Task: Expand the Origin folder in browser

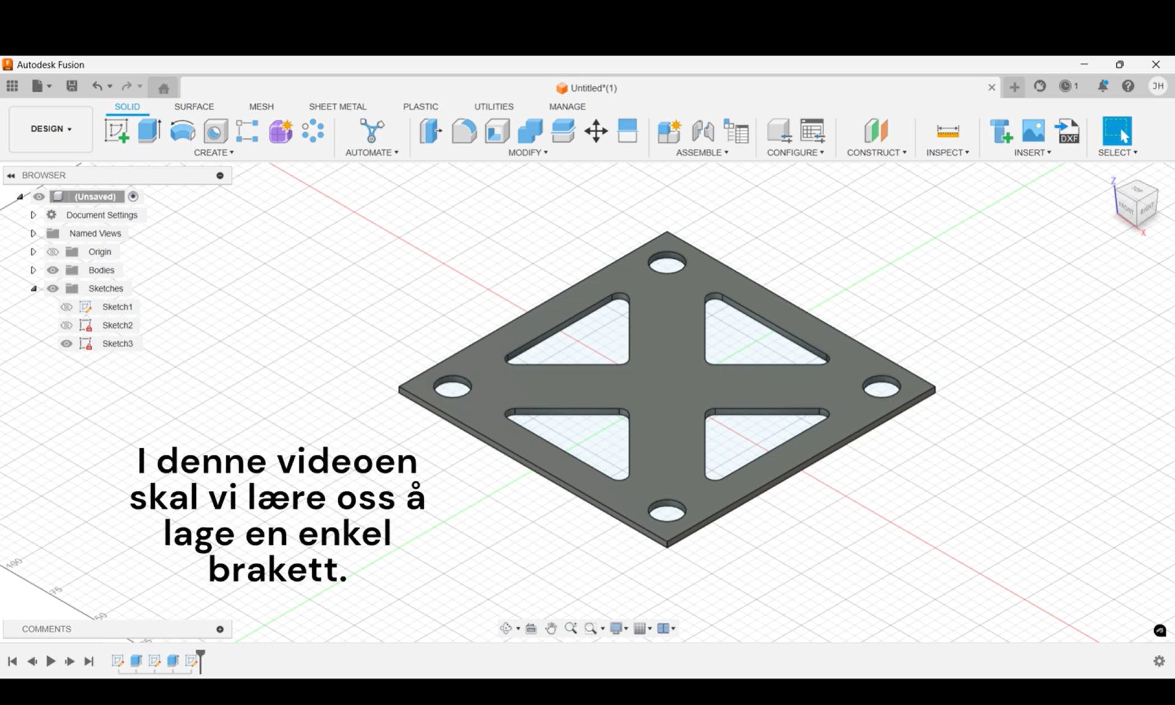Action: point(34,252)
